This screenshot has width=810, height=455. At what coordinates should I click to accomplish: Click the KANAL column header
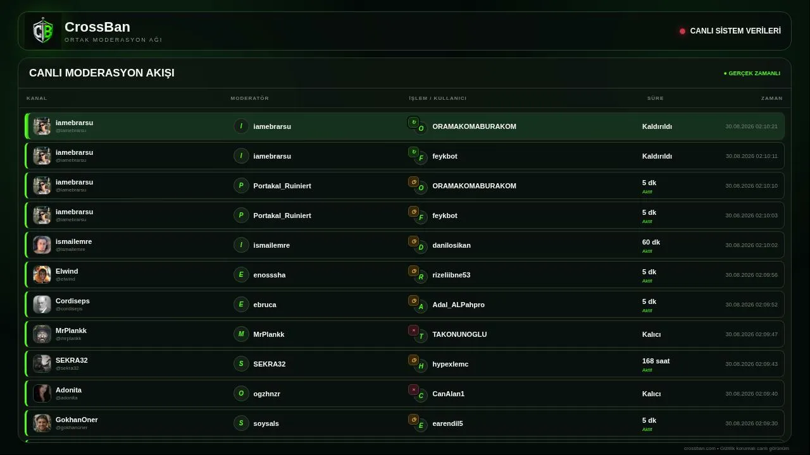point(37,98)
